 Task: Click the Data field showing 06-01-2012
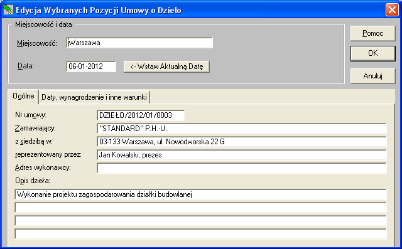point(91,66)
